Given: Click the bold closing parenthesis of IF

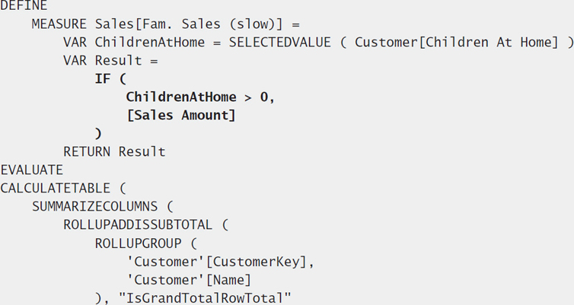Looking at the screenshot, I should 98,134.
